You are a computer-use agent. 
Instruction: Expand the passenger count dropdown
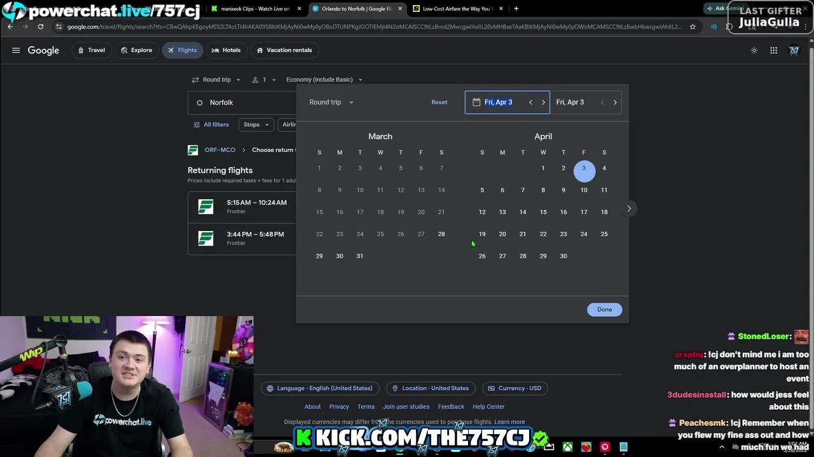click(x=264, y=79)
